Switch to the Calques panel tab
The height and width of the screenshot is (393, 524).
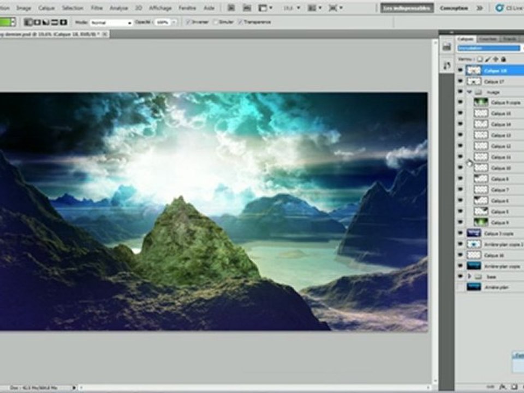point(466,39)
